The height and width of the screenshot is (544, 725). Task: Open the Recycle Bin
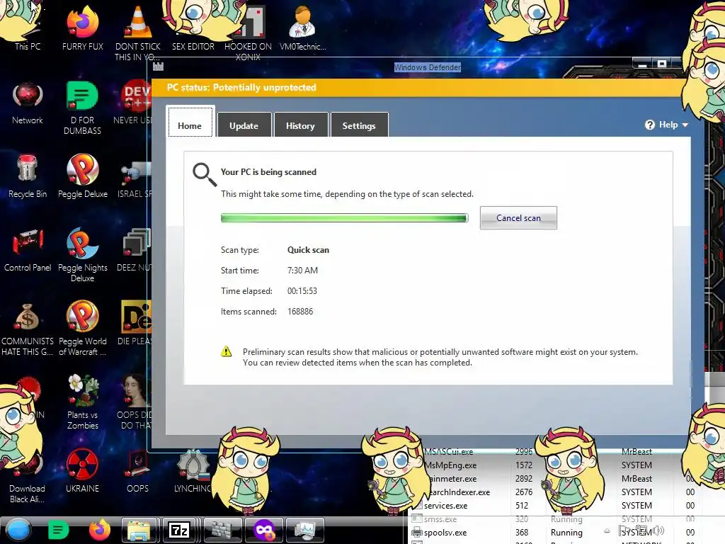coord(28,176)
